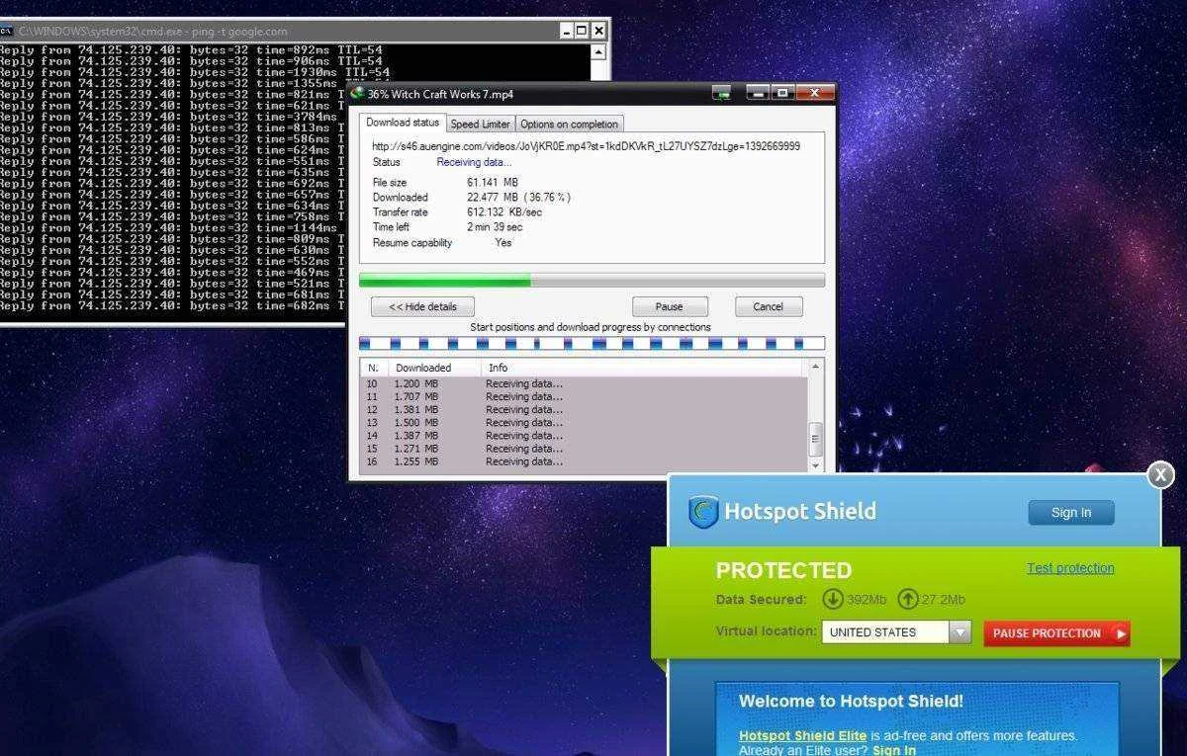Click Sign In button in Hotspot Shield header

coord(1071,513)
